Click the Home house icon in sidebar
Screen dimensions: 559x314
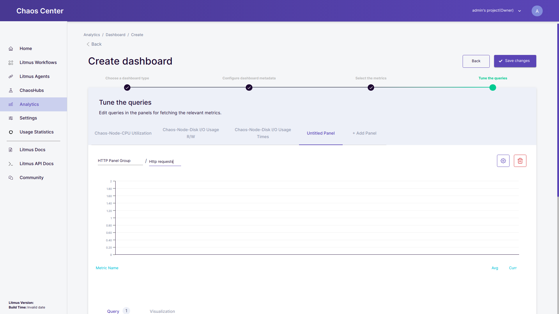11,49
